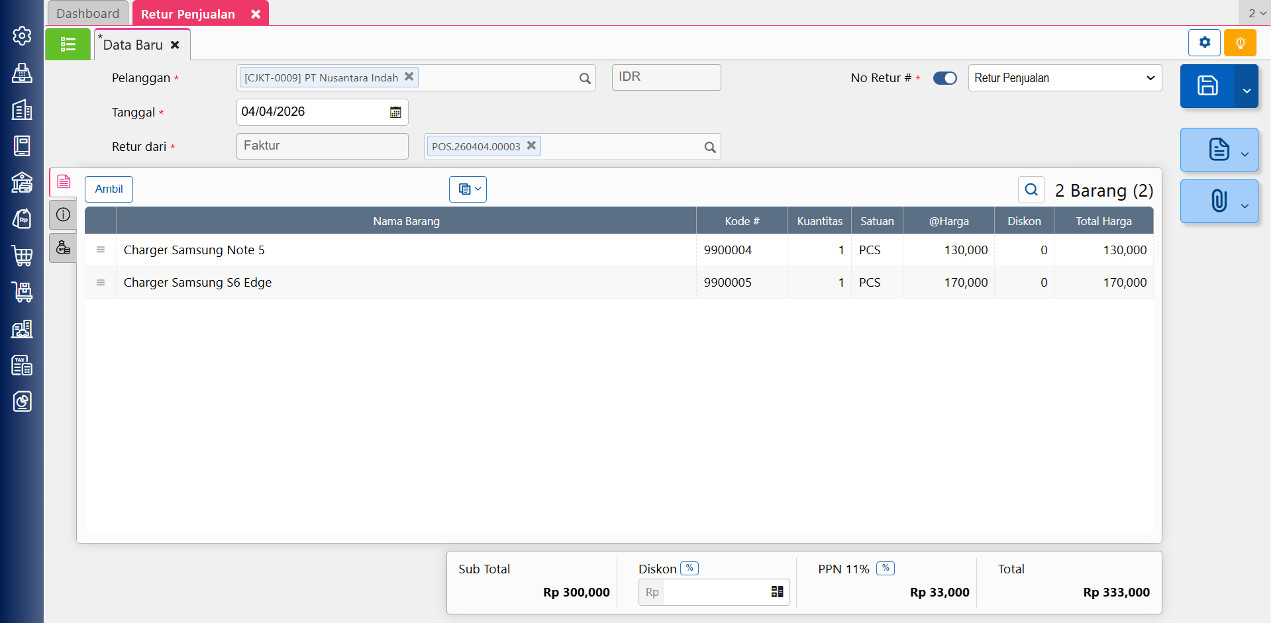Toggle PPN 11% percent option
This screenshot has width=1271, height=623.
click(x=886, y=568)
